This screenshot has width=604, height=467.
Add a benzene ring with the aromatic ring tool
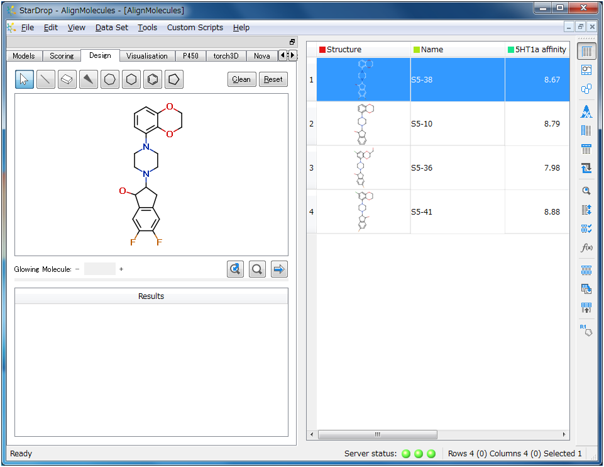(x=153, y=79)
